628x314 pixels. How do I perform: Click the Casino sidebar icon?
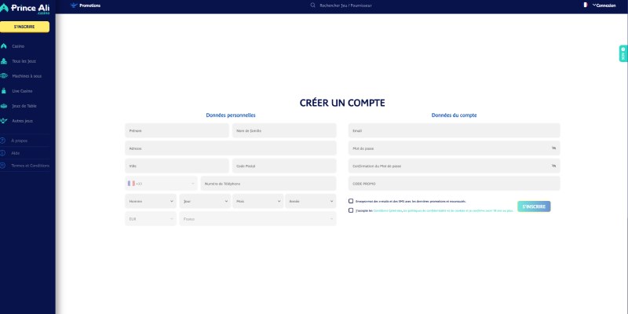[4, 46]
